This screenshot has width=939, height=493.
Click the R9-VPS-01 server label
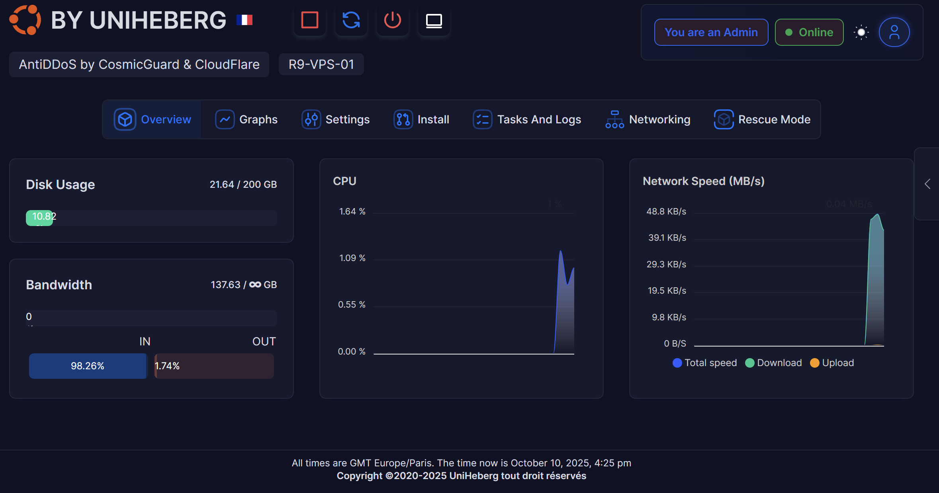click(x=321, y=64)
